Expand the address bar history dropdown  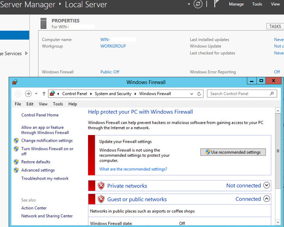(191, 94)
